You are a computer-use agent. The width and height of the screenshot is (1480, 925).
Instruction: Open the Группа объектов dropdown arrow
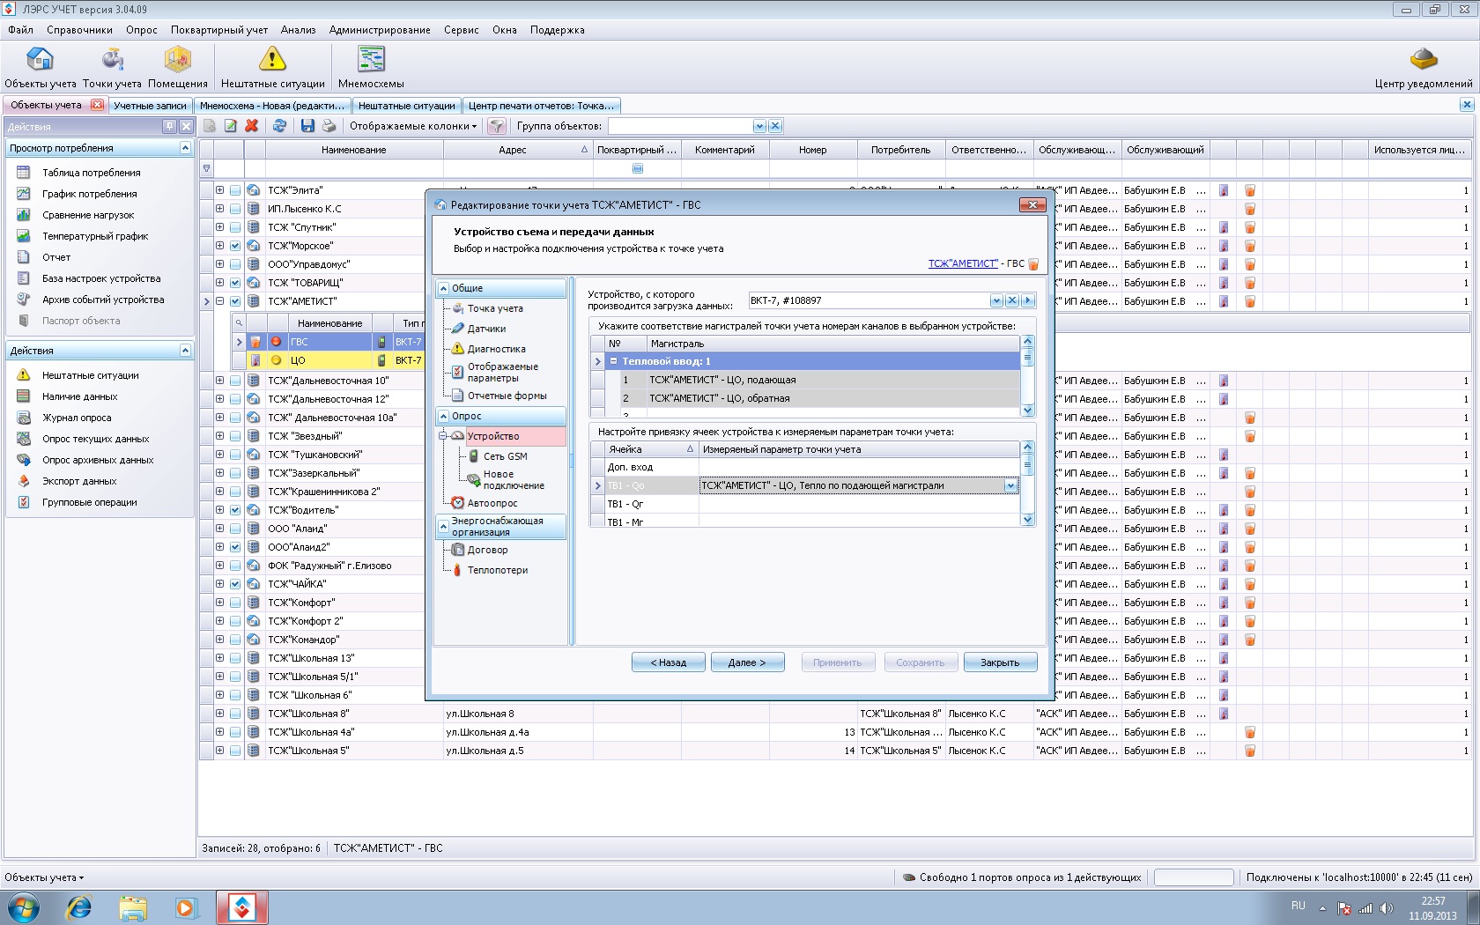[x=759, y=126]
